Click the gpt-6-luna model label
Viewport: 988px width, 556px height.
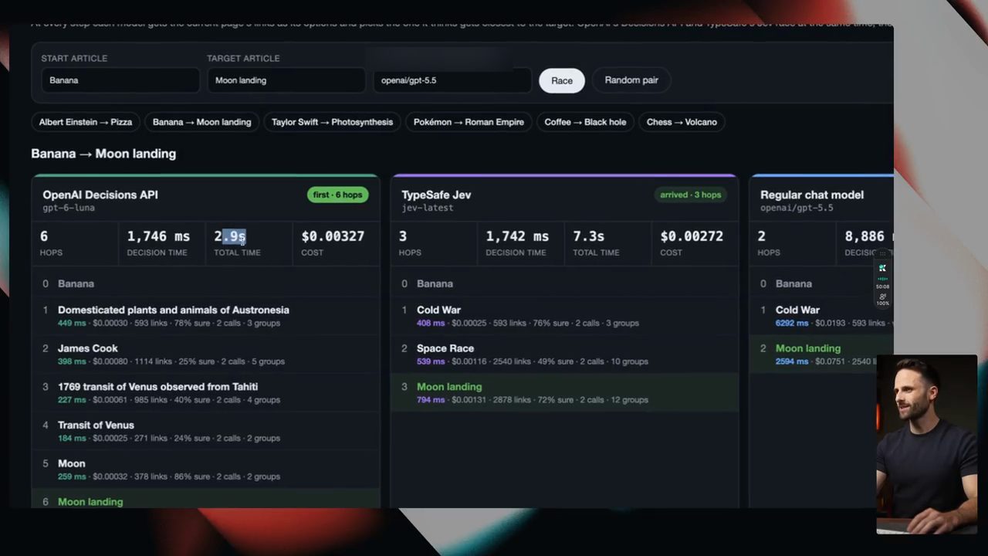(69, 208)
